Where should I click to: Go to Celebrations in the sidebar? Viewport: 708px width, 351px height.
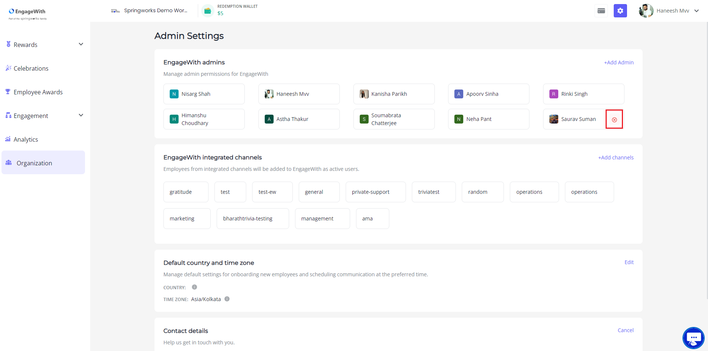31,68
